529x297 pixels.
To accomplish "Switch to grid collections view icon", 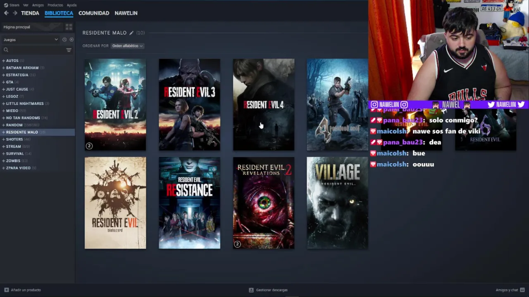I will (x=69, y=27).
